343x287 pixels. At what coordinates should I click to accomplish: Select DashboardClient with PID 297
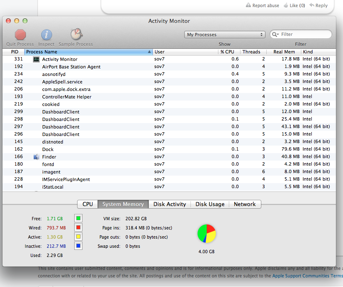[169, 126]
